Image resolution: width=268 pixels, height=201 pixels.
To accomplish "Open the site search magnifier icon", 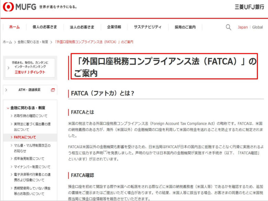I will coord(228,27).
